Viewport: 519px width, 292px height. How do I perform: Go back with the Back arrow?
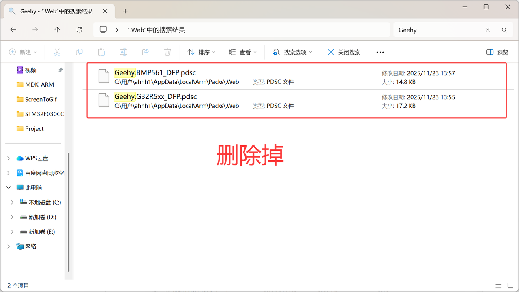[13, 30]
